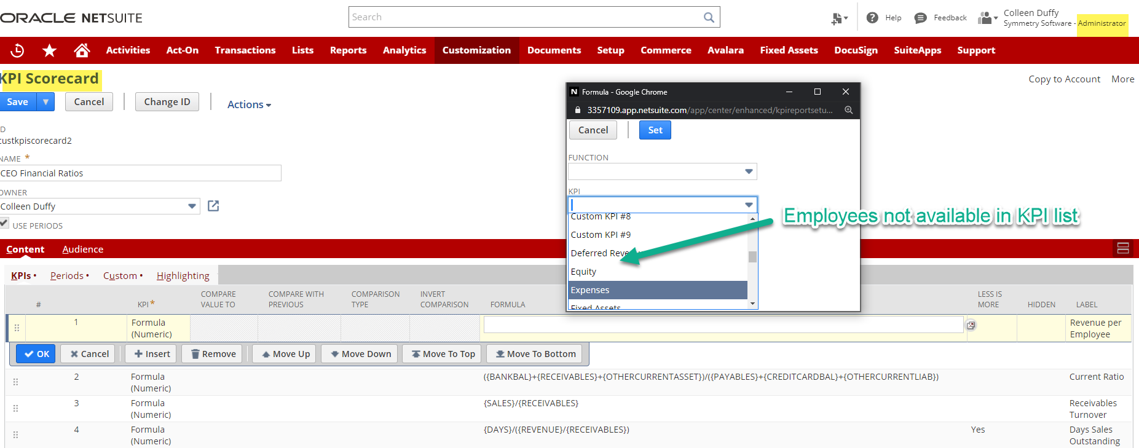Click into the global Search field
This screenshot has width=1139, height=448.
tap(526, 17)
